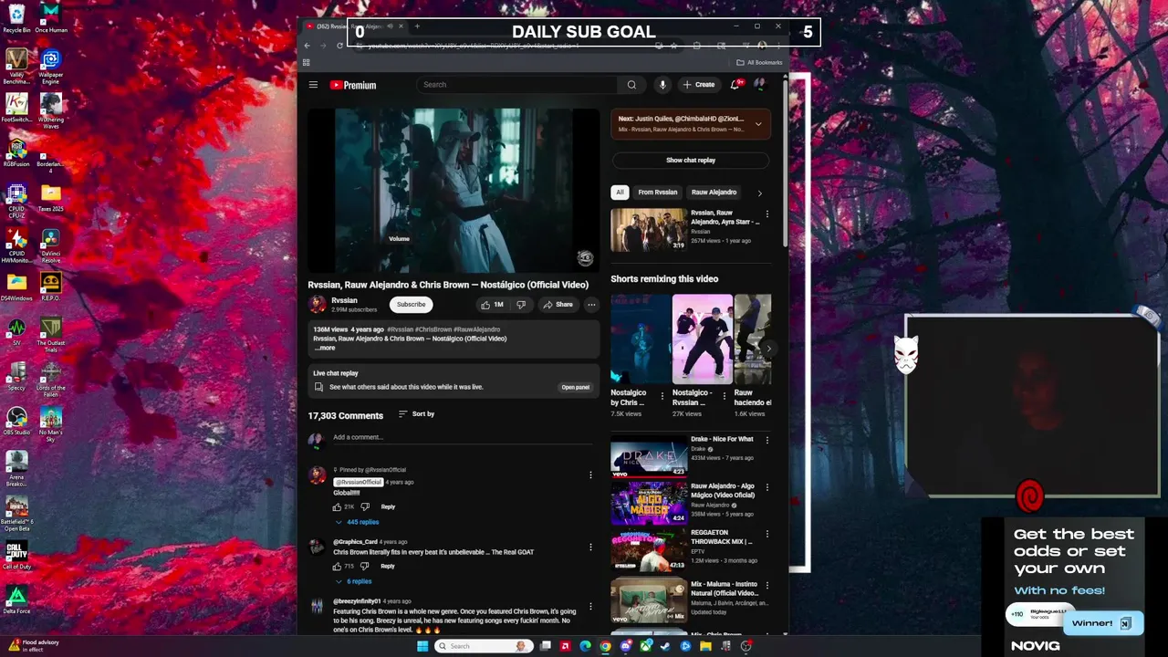Open the YouTube account avatar menu
Screen dimensions: 1168x657
(x=758, y=85)
